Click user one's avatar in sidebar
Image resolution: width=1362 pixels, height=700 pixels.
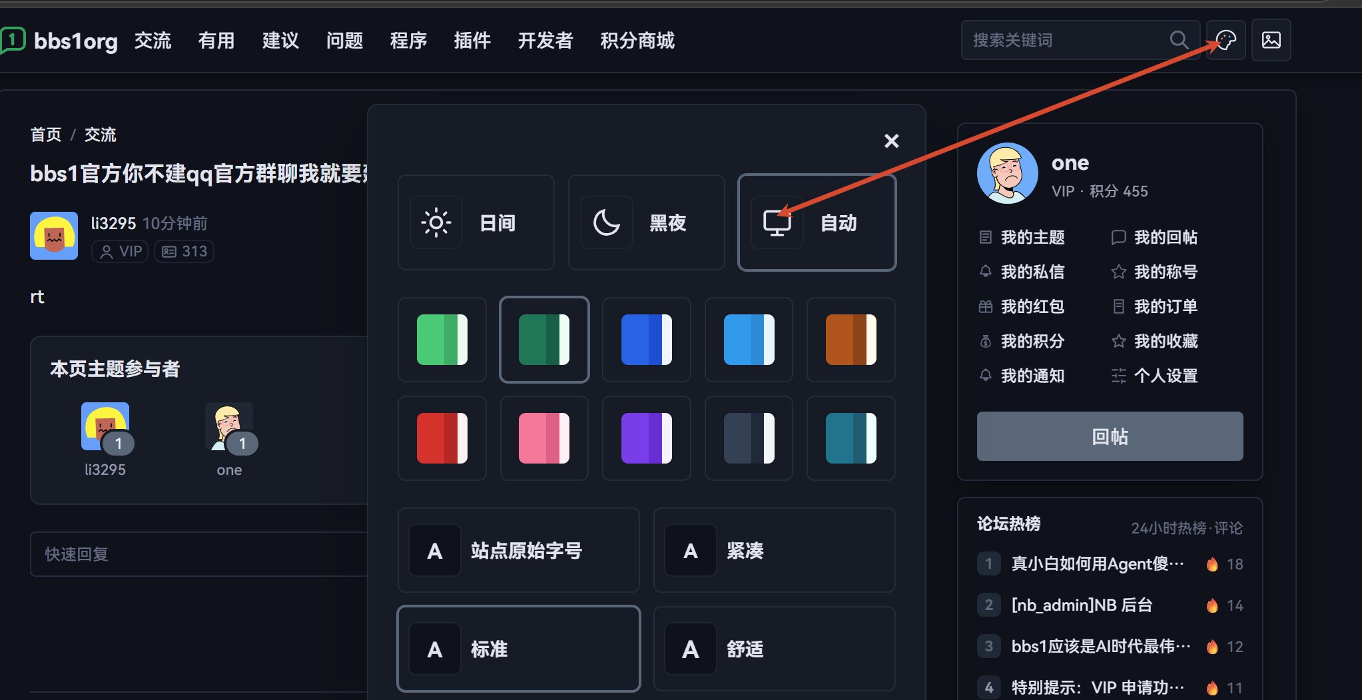pyautogui.click(x=1007, y=173)
